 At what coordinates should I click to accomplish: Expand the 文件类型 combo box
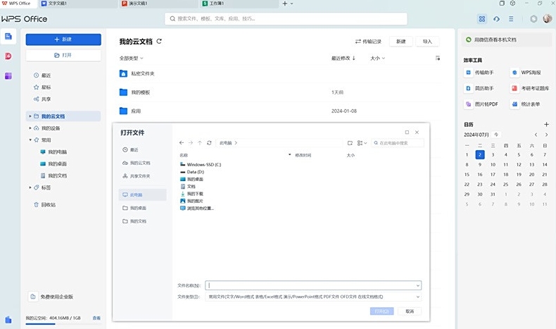418,297
